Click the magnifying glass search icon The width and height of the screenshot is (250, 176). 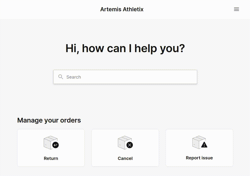click(60, 77)
